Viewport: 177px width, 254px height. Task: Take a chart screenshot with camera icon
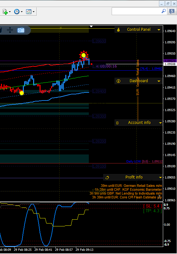click(21, 30)
